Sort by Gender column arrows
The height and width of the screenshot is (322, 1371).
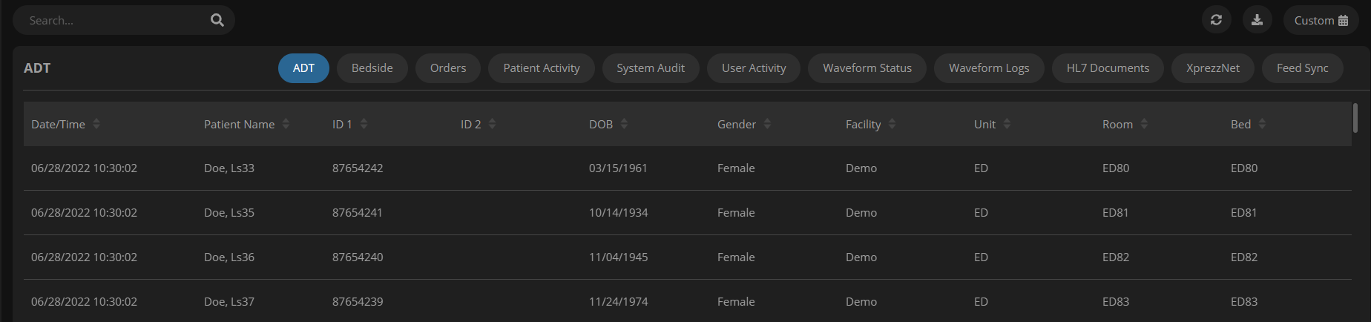point(767,124)
